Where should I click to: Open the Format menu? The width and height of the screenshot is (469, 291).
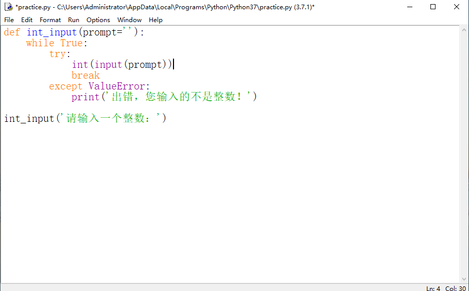click(50, 20)
